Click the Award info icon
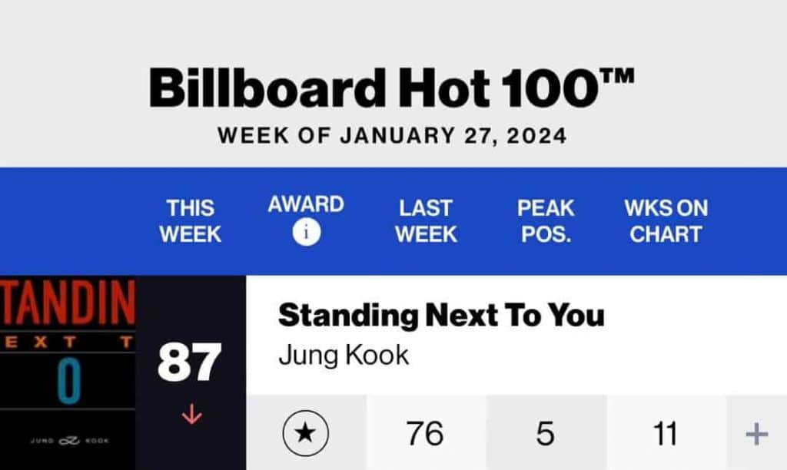The image size is (787, 470). [306, 233]
